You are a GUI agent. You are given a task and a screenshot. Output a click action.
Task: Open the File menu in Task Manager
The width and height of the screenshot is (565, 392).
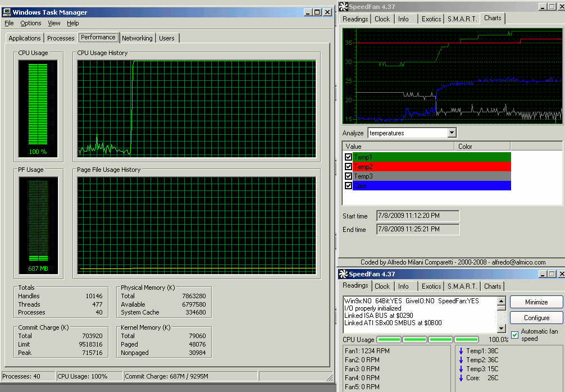click(x=9, y=23)
